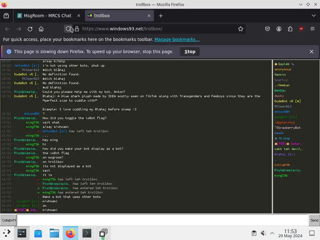Go back with the browser back arrow
This screenshot has width=320, height=240.
pyautogui.click(x=7, y=29)
